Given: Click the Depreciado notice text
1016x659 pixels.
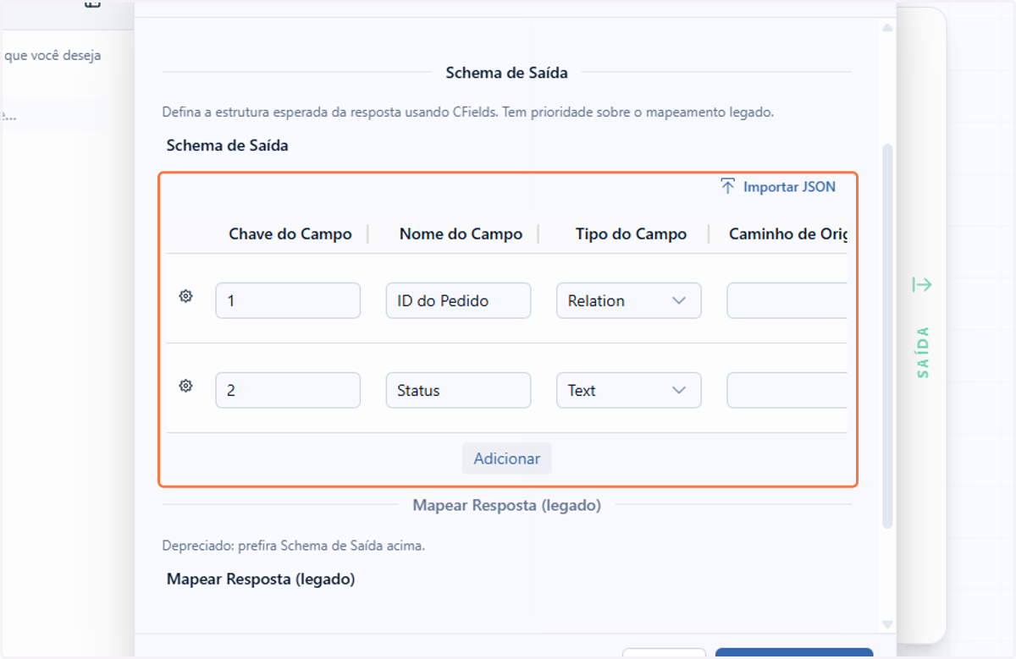Looking at the screenshot, I should (294, 546).
